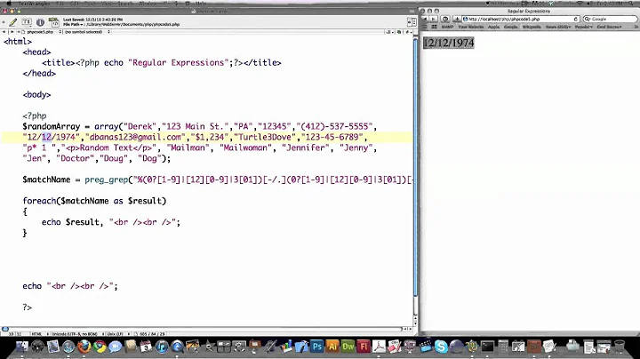
Task: Open Safari Top Sites grid icon
Action: (x=434, y=27)
